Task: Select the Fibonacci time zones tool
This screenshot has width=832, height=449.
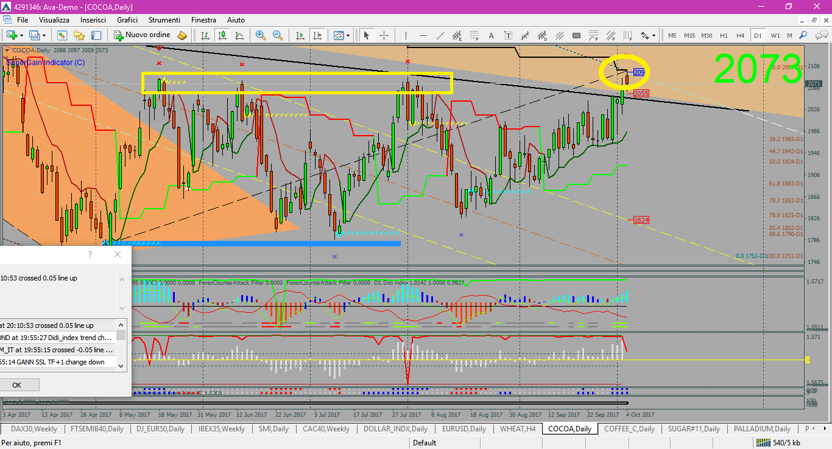Action: click(627, 35)
